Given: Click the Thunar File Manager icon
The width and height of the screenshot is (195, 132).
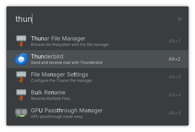Looking at the screenshot, I should [x=21, y=41].
